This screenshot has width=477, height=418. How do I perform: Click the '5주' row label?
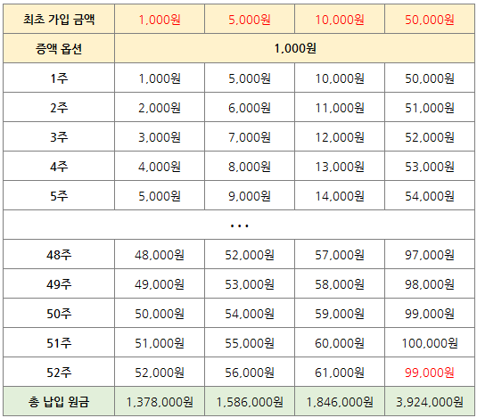(59, 195)
